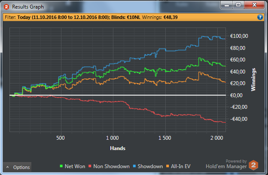Image resolution: width=268 pixels, height=175 pixels.
Task: Click the 500 hands axis label
Action: tap(61, 138)
